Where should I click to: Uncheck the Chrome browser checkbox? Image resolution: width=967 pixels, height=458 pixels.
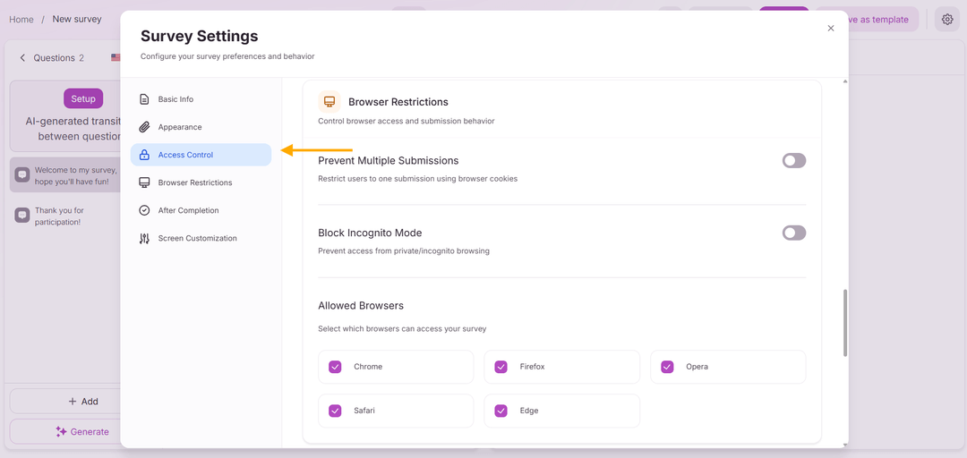[x=335, y=367]
